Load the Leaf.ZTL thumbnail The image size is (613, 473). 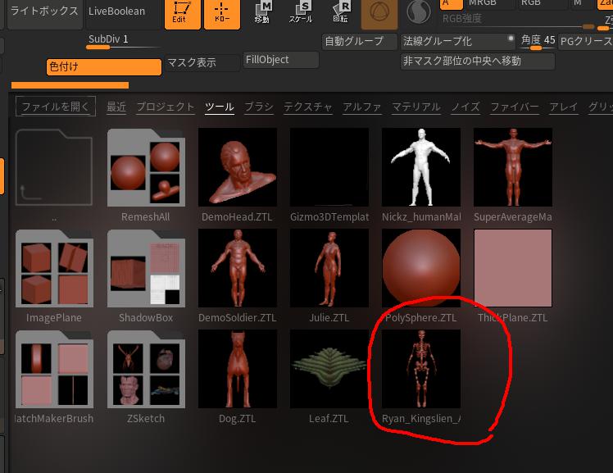[329, 369]
